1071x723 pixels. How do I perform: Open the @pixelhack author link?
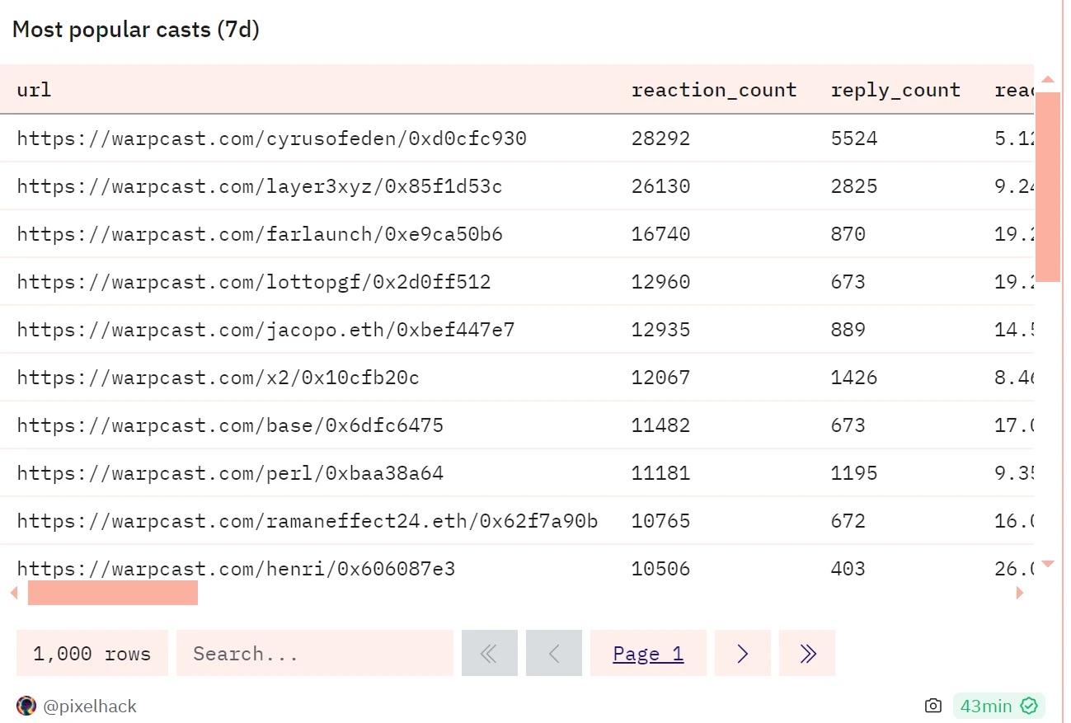[x=89, y=707]
